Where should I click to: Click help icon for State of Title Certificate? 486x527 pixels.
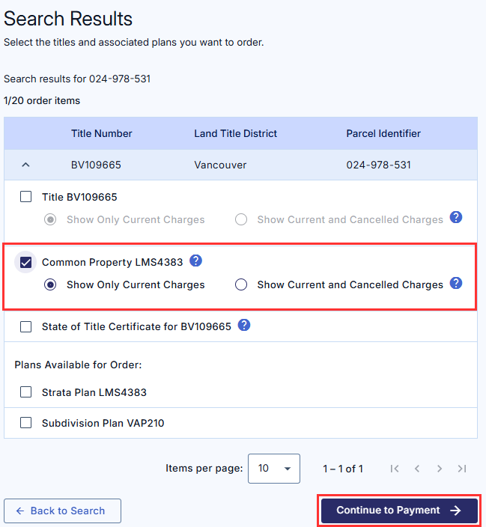(x=243, y=326)
